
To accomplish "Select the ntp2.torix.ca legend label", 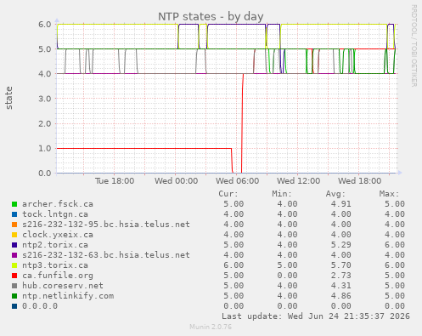I will click(x=55, y=245).
